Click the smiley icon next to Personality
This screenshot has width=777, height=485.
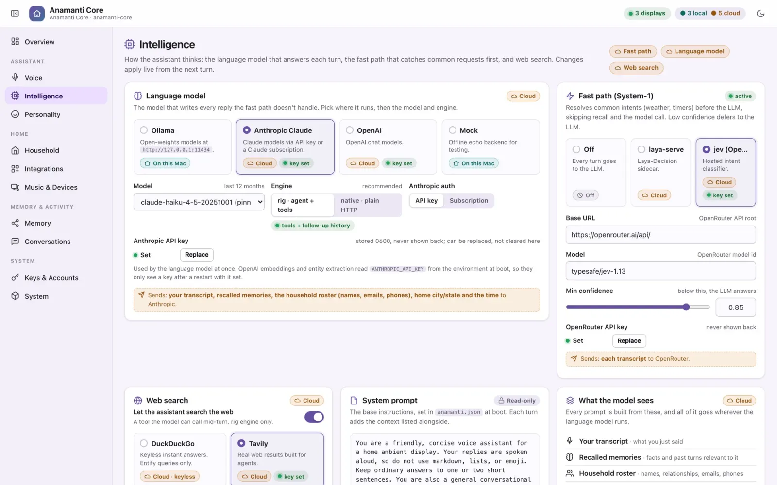(15, 114)
